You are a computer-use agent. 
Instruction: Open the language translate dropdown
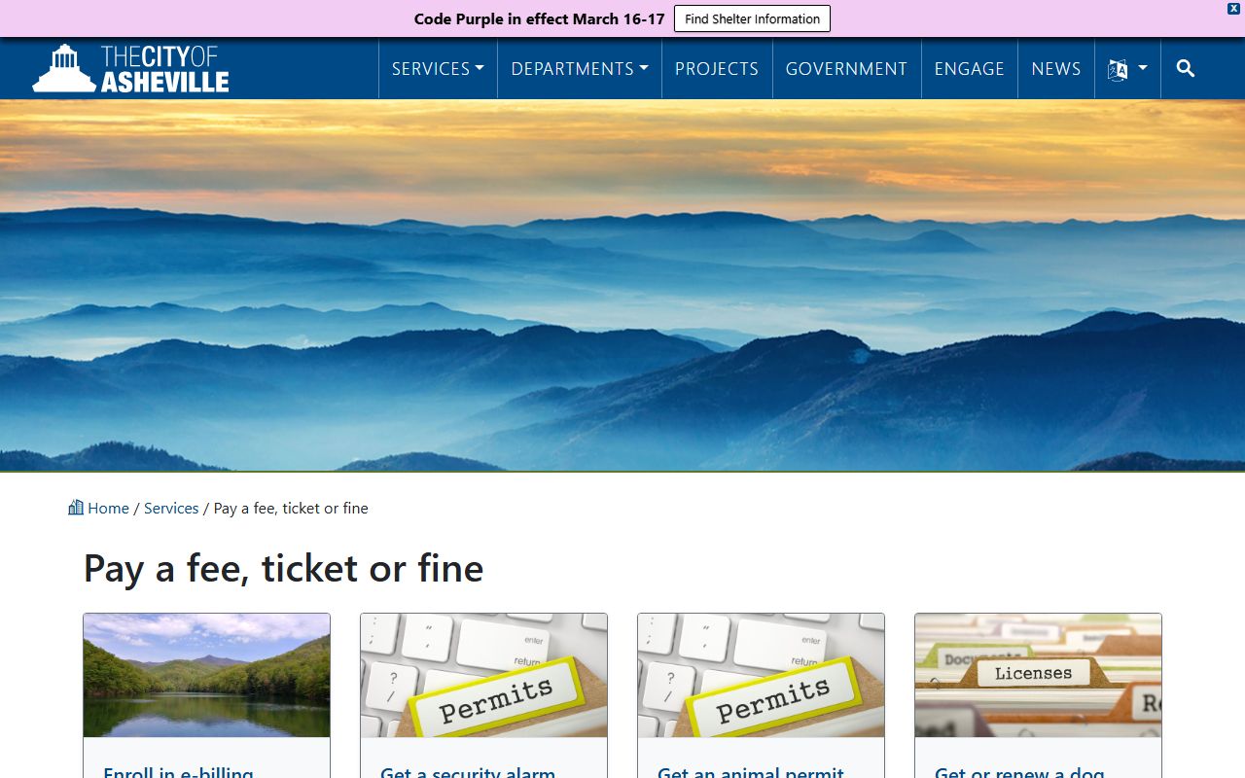1127,68
